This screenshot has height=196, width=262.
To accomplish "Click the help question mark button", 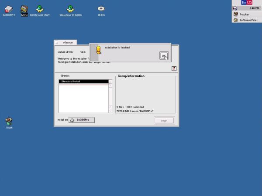I will tap(174, 68).
